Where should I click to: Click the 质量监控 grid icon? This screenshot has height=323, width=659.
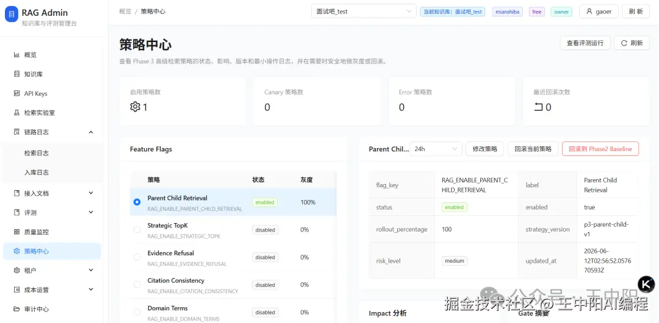coord(17,232)
